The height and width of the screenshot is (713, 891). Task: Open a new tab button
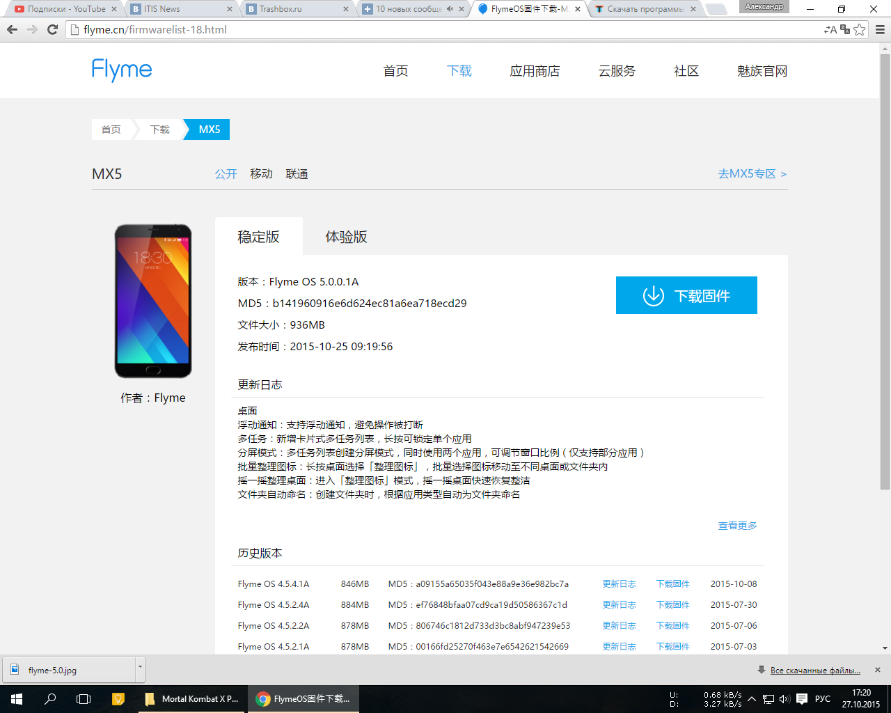coord(716,9)
